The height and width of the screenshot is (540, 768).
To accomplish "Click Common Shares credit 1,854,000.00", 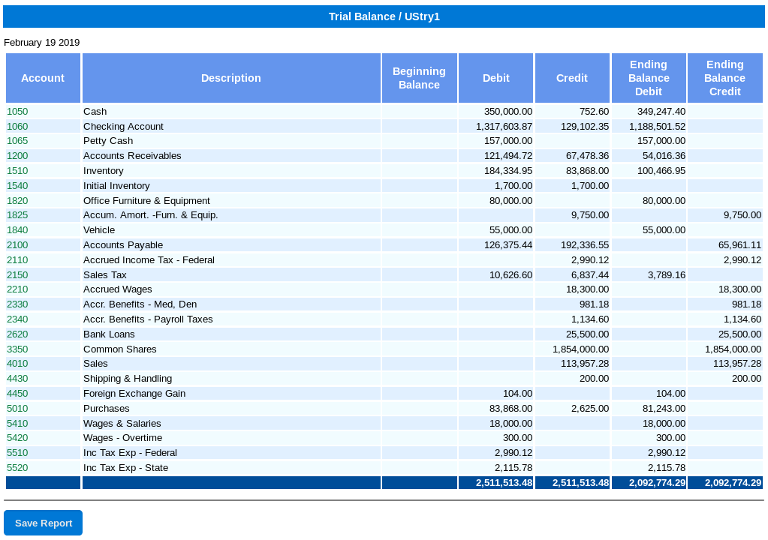I will click(x=581, y=349).
